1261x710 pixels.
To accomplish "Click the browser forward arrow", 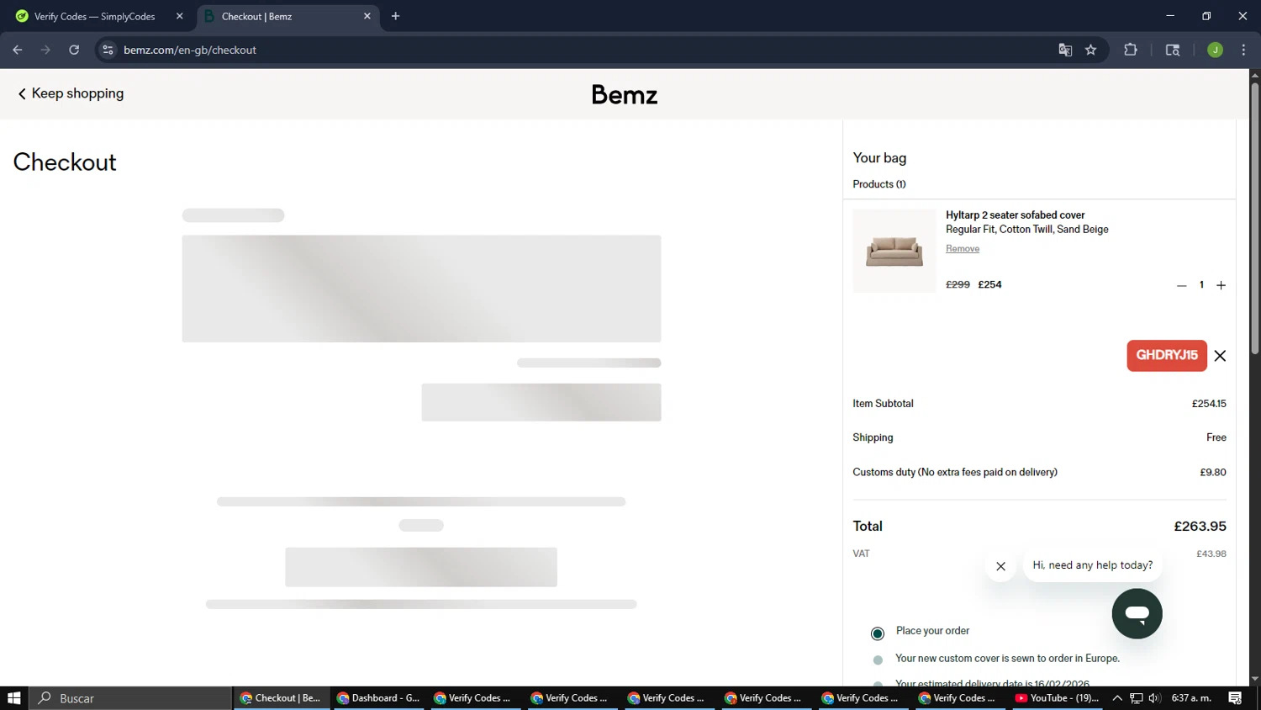I will [45, 50].
